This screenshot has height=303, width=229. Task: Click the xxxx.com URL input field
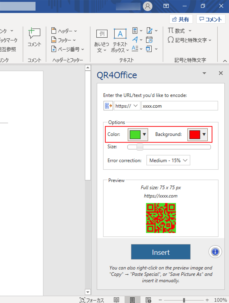(x=180, y=106)
